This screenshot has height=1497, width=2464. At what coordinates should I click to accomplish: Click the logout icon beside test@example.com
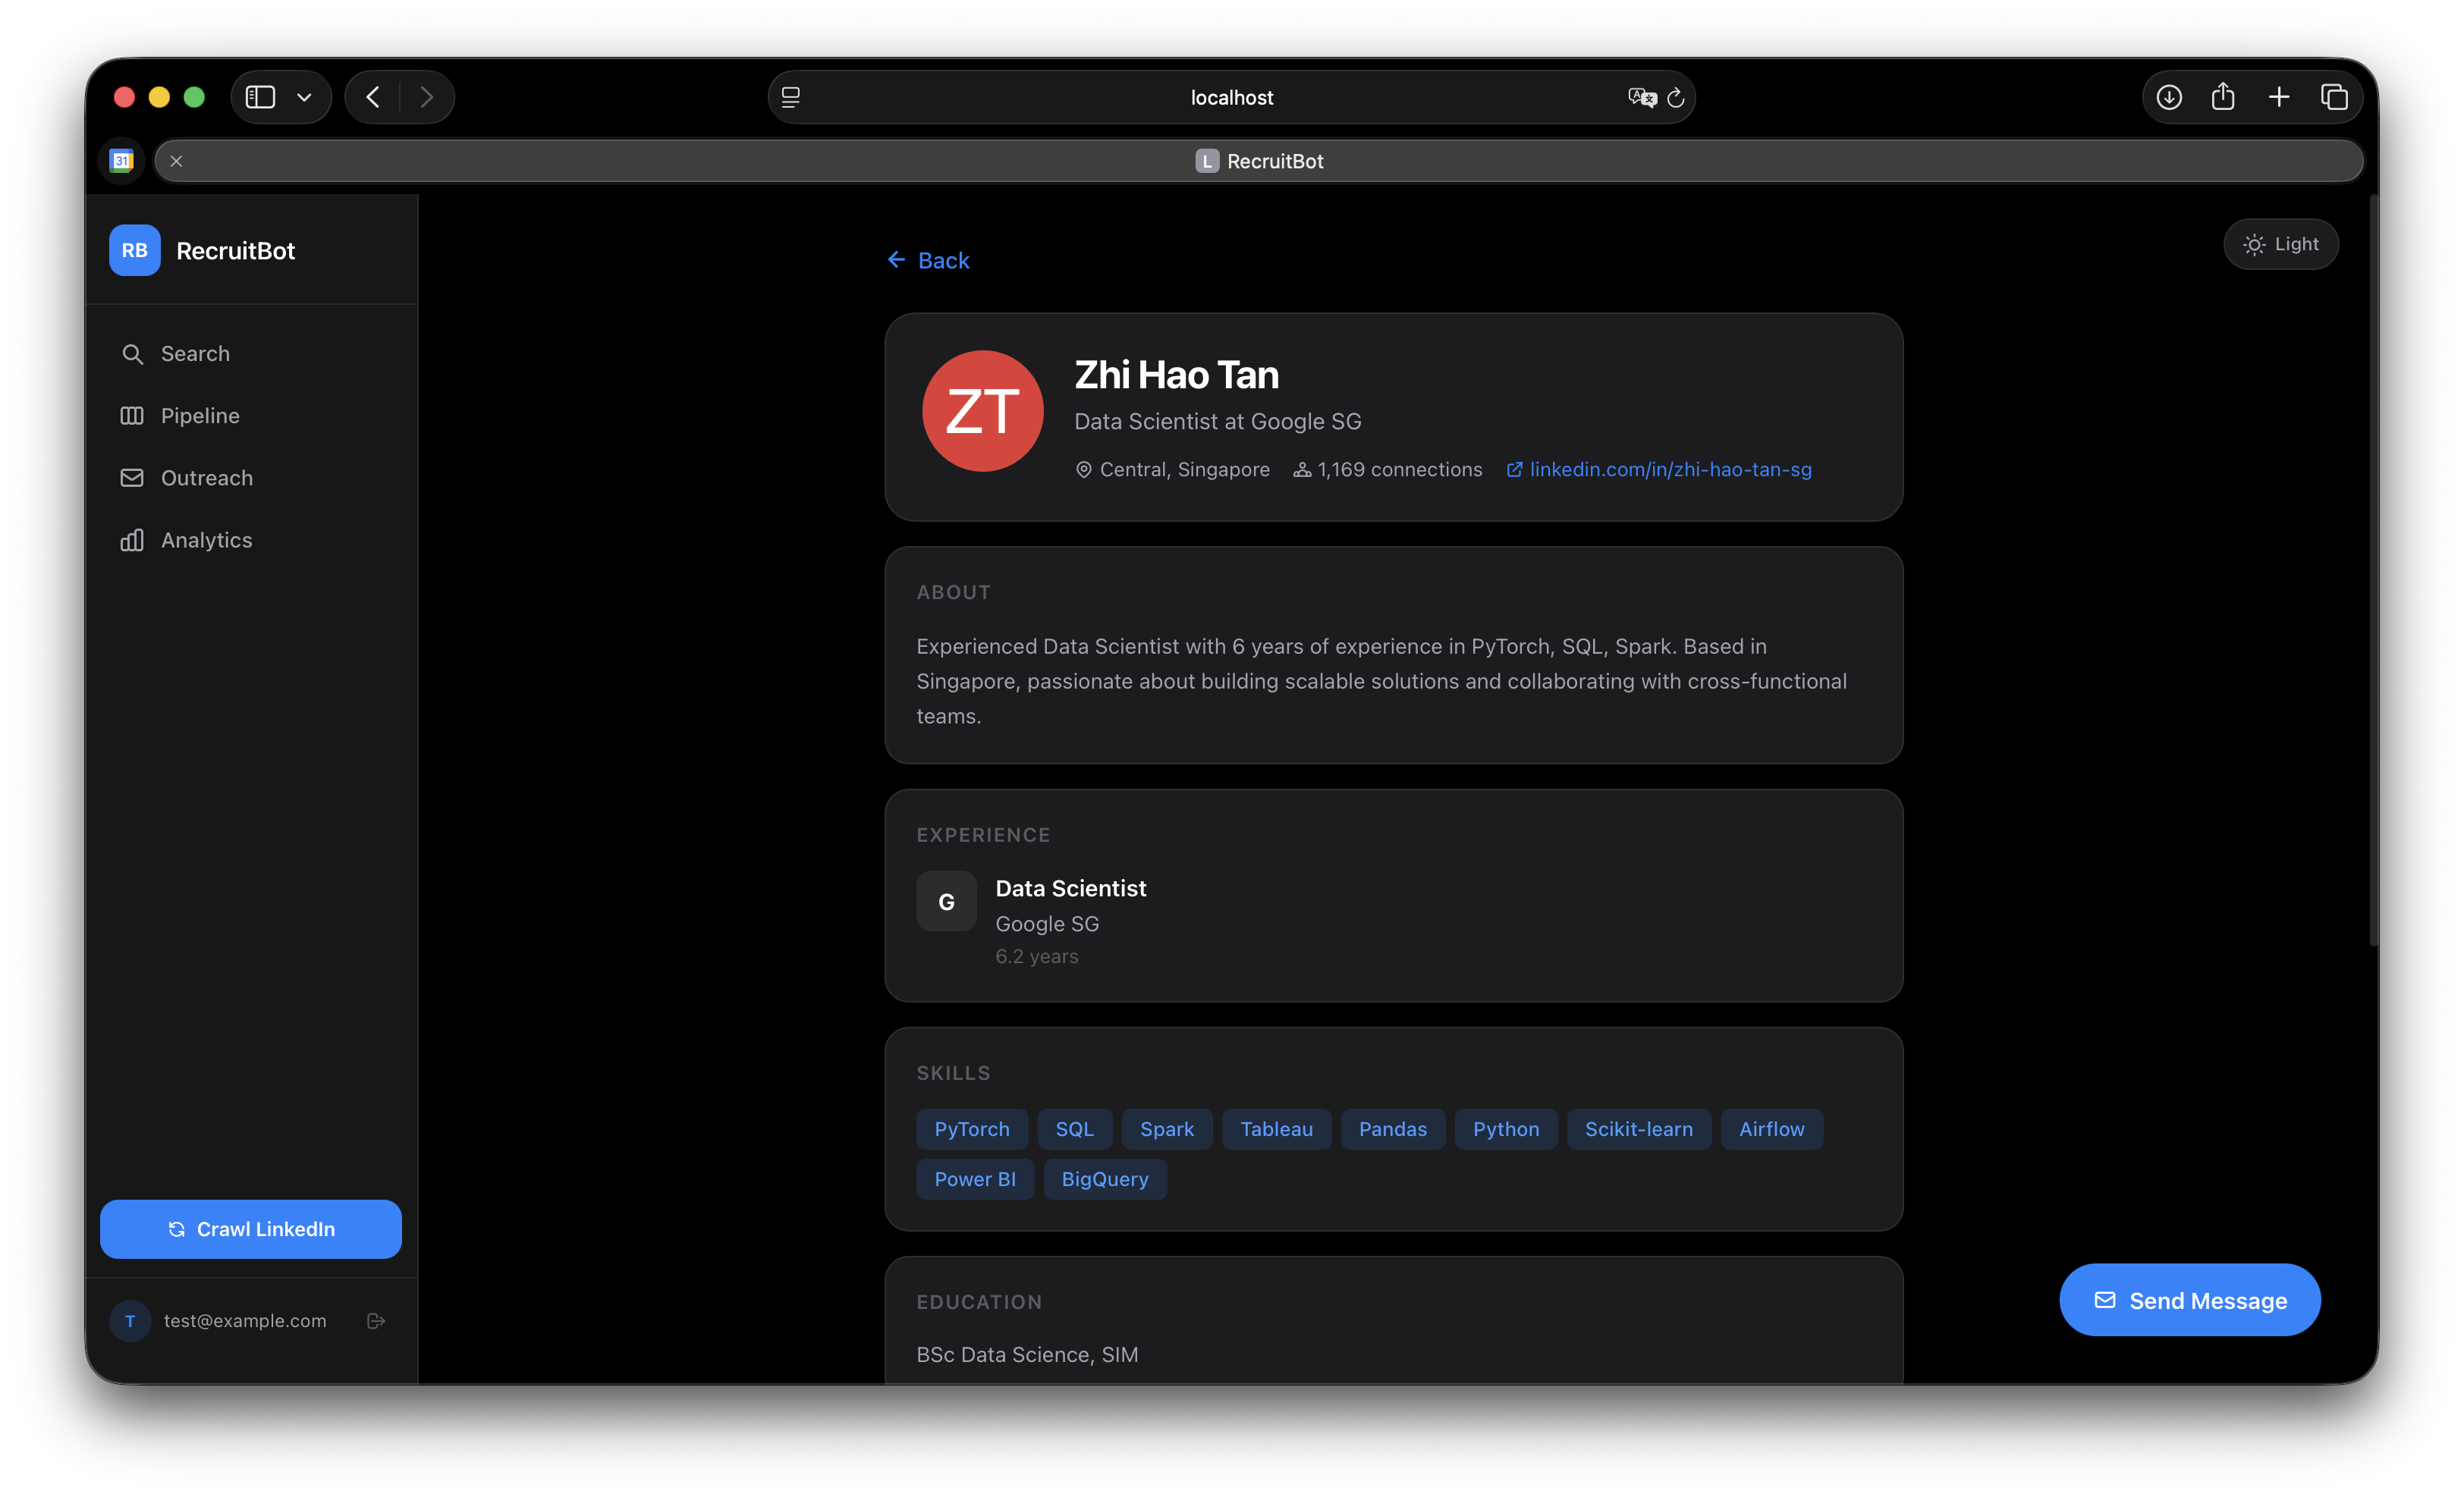click(x=376, y=1321)
